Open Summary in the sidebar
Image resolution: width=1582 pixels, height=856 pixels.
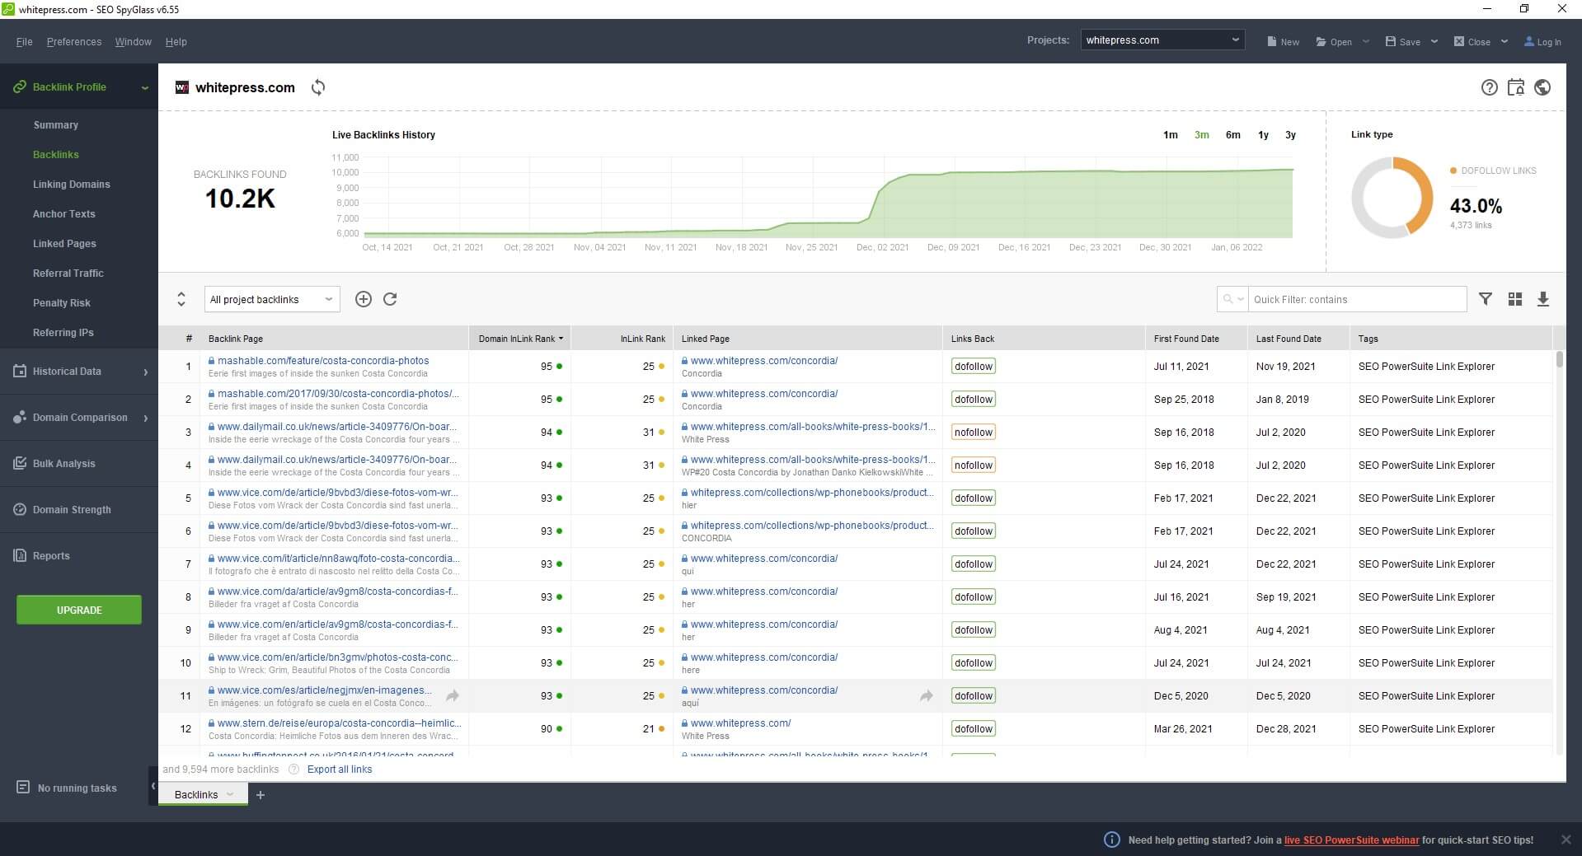pos(56,125)
